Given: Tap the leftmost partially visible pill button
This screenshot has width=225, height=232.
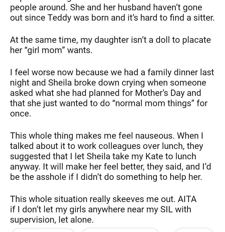Looking at the screenshot, I should pyautogui.click(x=44, y=230).
